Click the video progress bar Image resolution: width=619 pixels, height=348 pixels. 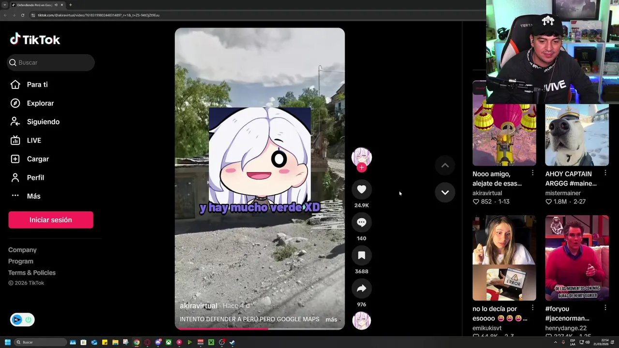[260, 329]
